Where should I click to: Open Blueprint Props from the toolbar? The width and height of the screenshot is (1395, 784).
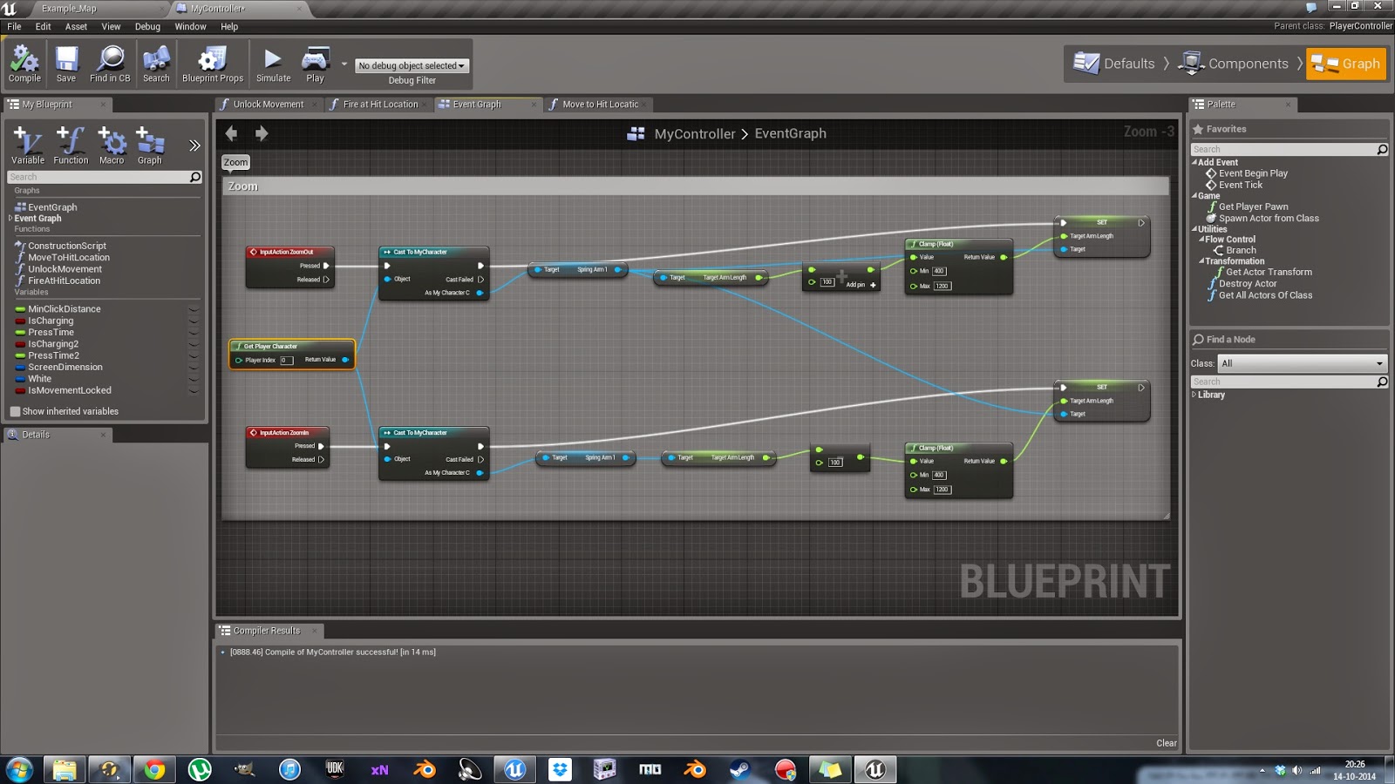(213, 64)
